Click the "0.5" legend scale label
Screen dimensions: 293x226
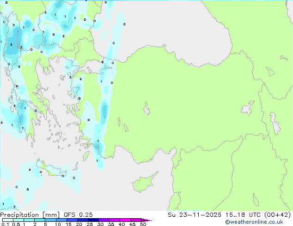tap(16, 224)
